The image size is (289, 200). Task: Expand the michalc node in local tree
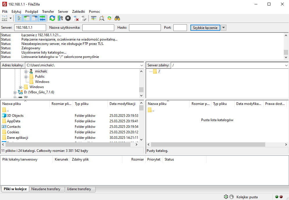pyautogui.click(x=26, y=72)
